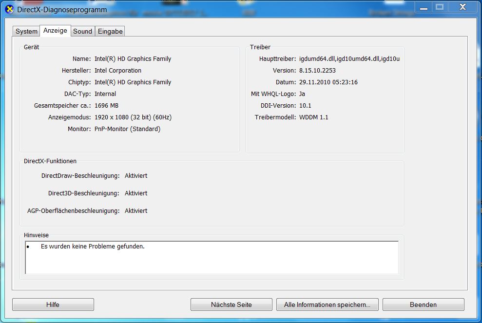Click 'Aktiviert' next to AGP-Oberflächenbeschleunigung
The width and height of the screenshot is (482, 323).
pyautogui.click(x=136, y=210)
